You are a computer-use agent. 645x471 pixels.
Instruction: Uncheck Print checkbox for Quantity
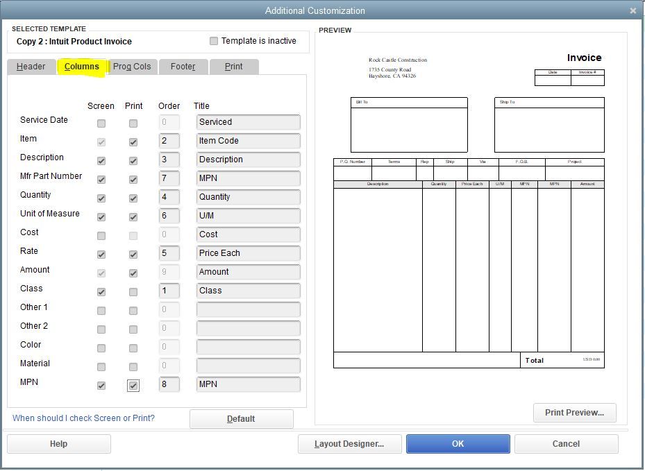click(x=133, y=198)
